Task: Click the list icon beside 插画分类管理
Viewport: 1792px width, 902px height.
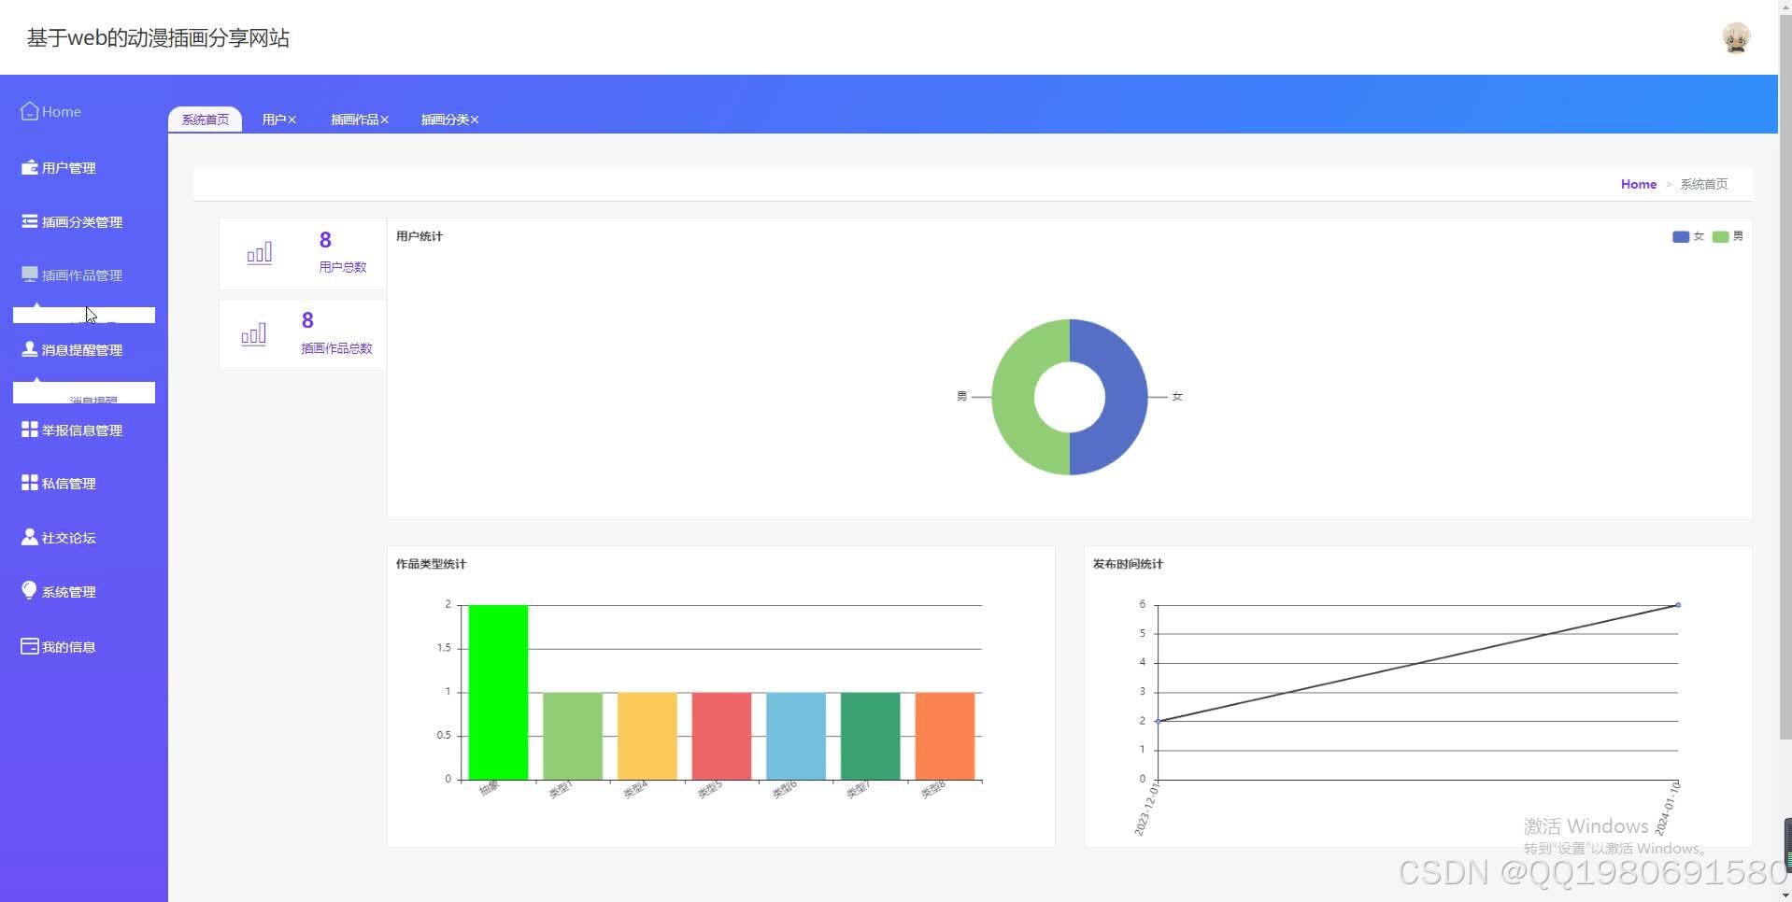Action: click(x=29, y=221)
